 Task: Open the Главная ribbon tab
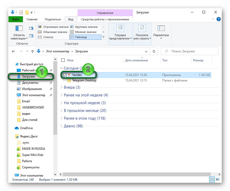pos(32,19)
